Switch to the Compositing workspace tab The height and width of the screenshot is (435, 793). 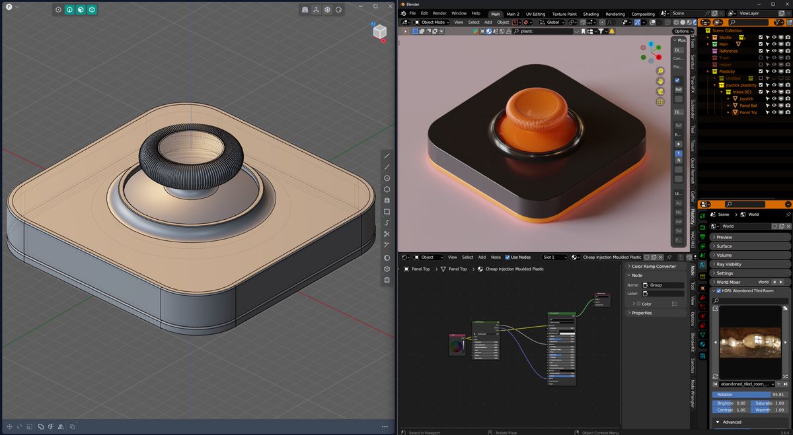(643, 14)
